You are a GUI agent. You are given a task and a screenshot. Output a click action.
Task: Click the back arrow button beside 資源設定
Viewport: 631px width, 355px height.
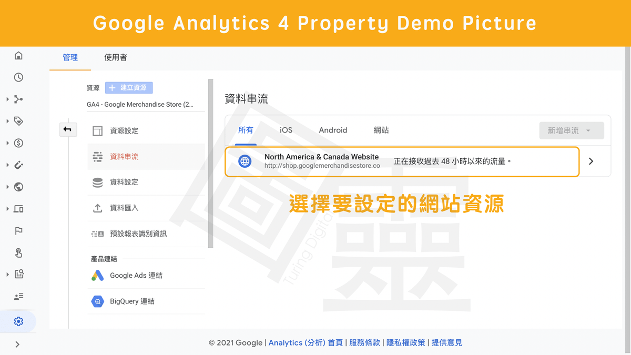tap(68, 129)
